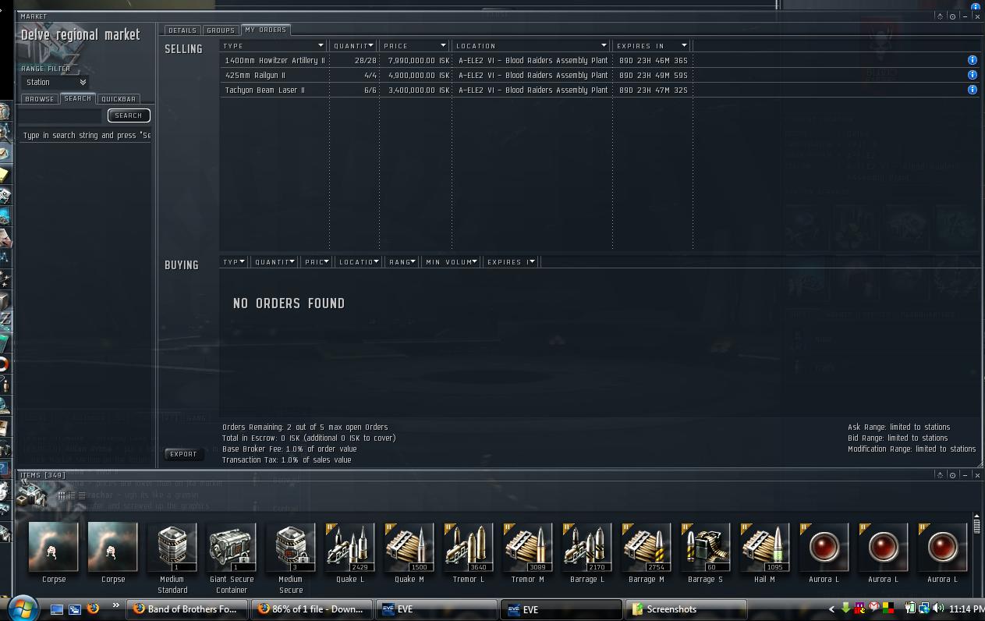This screenshot has height=621, width=985.
Task: Sort selling orders by Location column
Action: tap(530, 45)
